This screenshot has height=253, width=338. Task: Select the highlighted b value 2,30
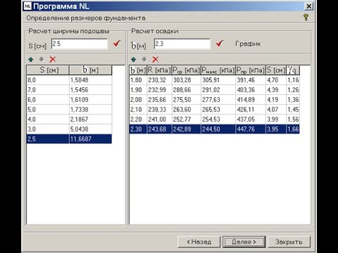138,129
